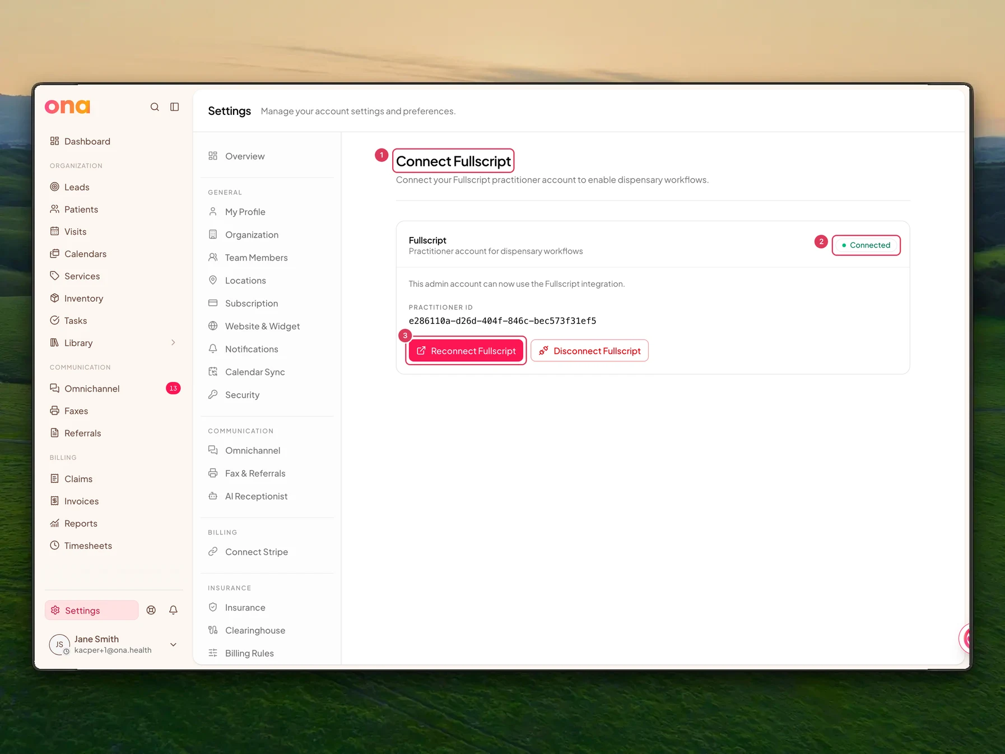Click the My Profile person icon

tap(213, 212)
